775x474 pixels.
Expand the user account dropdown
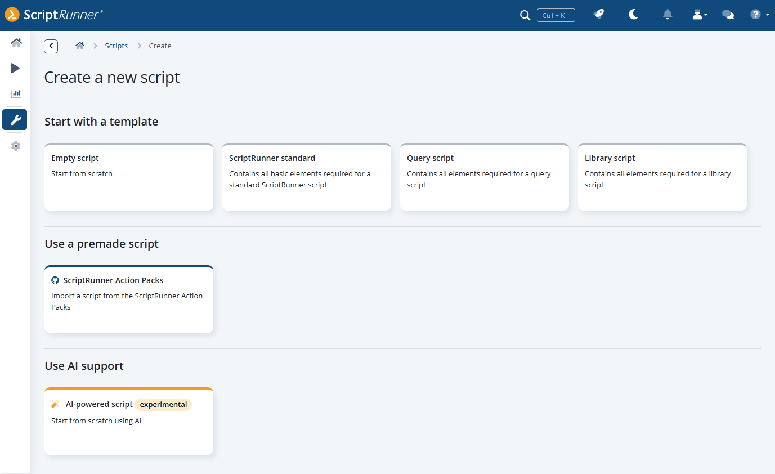pyautogui.click(x=700, y=15)
